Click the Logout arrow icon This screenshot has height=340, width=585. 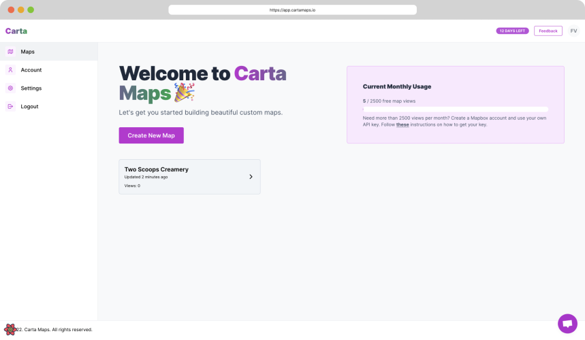click(10, 107)
